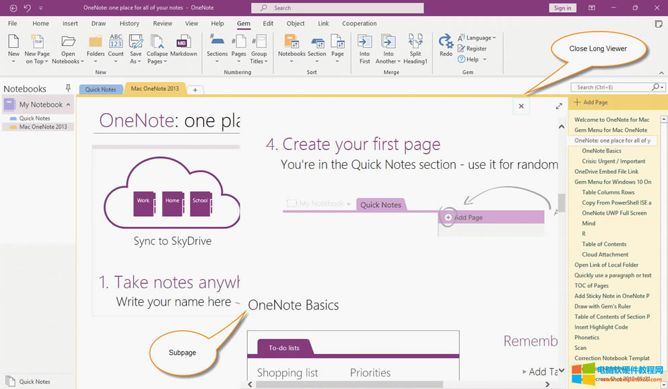668x389 pixels.
Task: Open the Quick Notes section tab
Action: [x=100, y=90]
